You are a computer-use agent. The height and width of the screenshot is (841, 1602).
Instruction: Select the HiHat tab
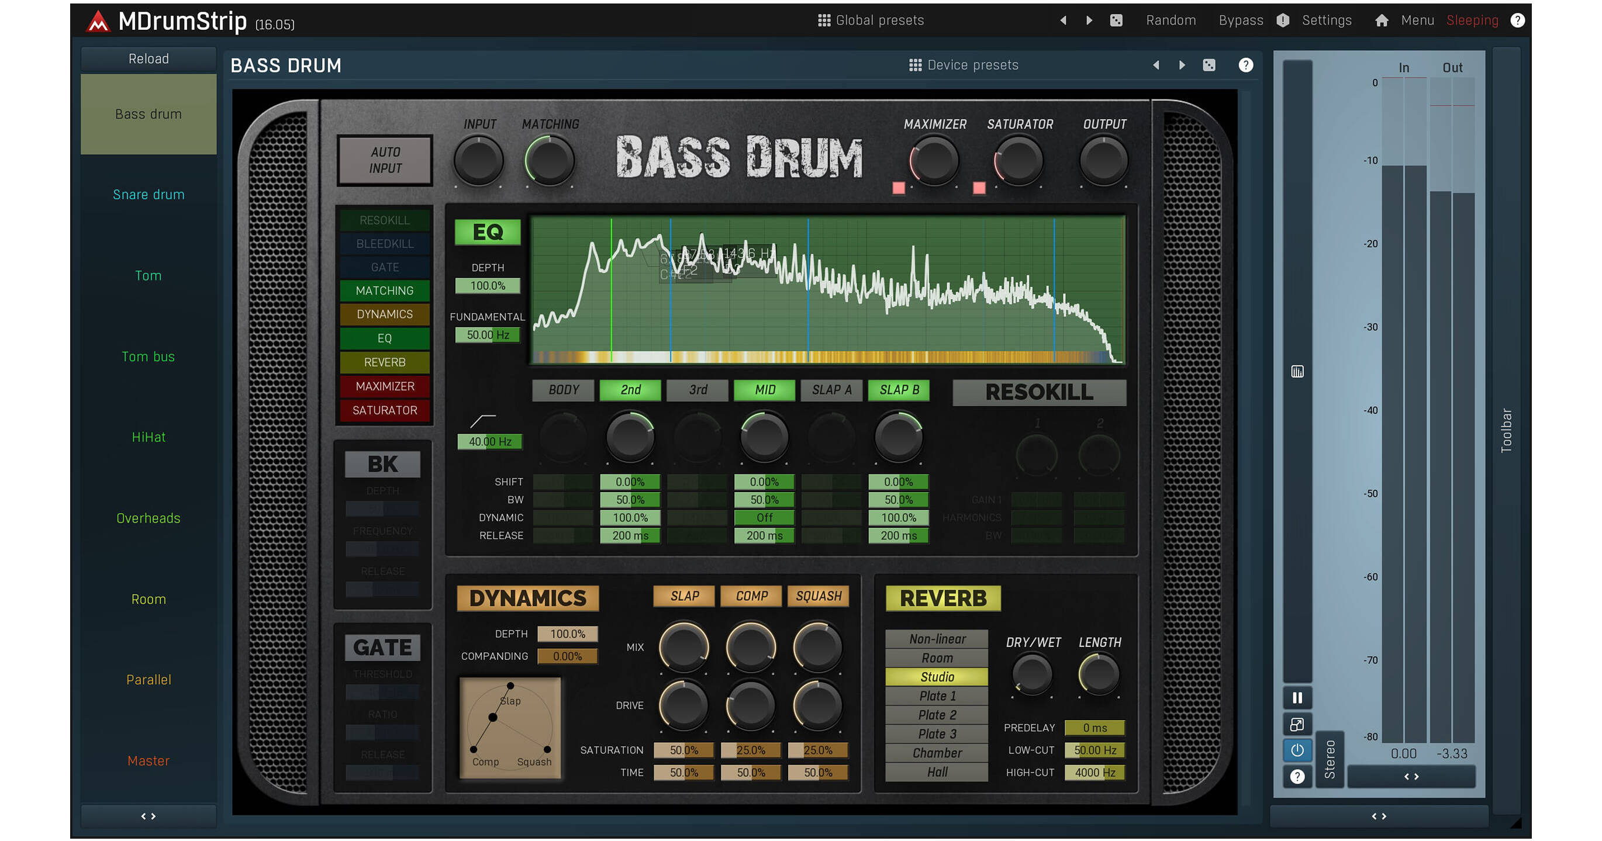(148, 437)
